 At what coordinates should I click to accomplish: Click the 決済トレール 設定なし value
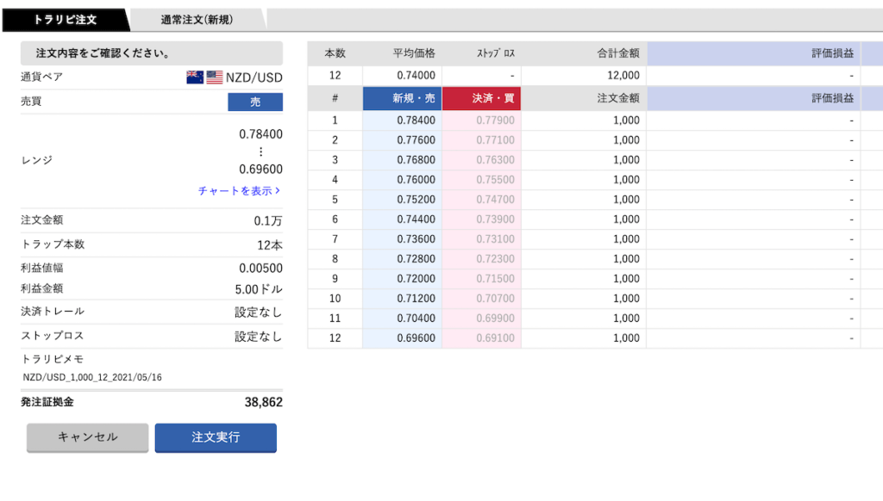(259, 312)
